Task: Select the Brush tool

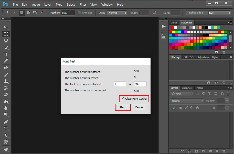Action: pos(6,75)
